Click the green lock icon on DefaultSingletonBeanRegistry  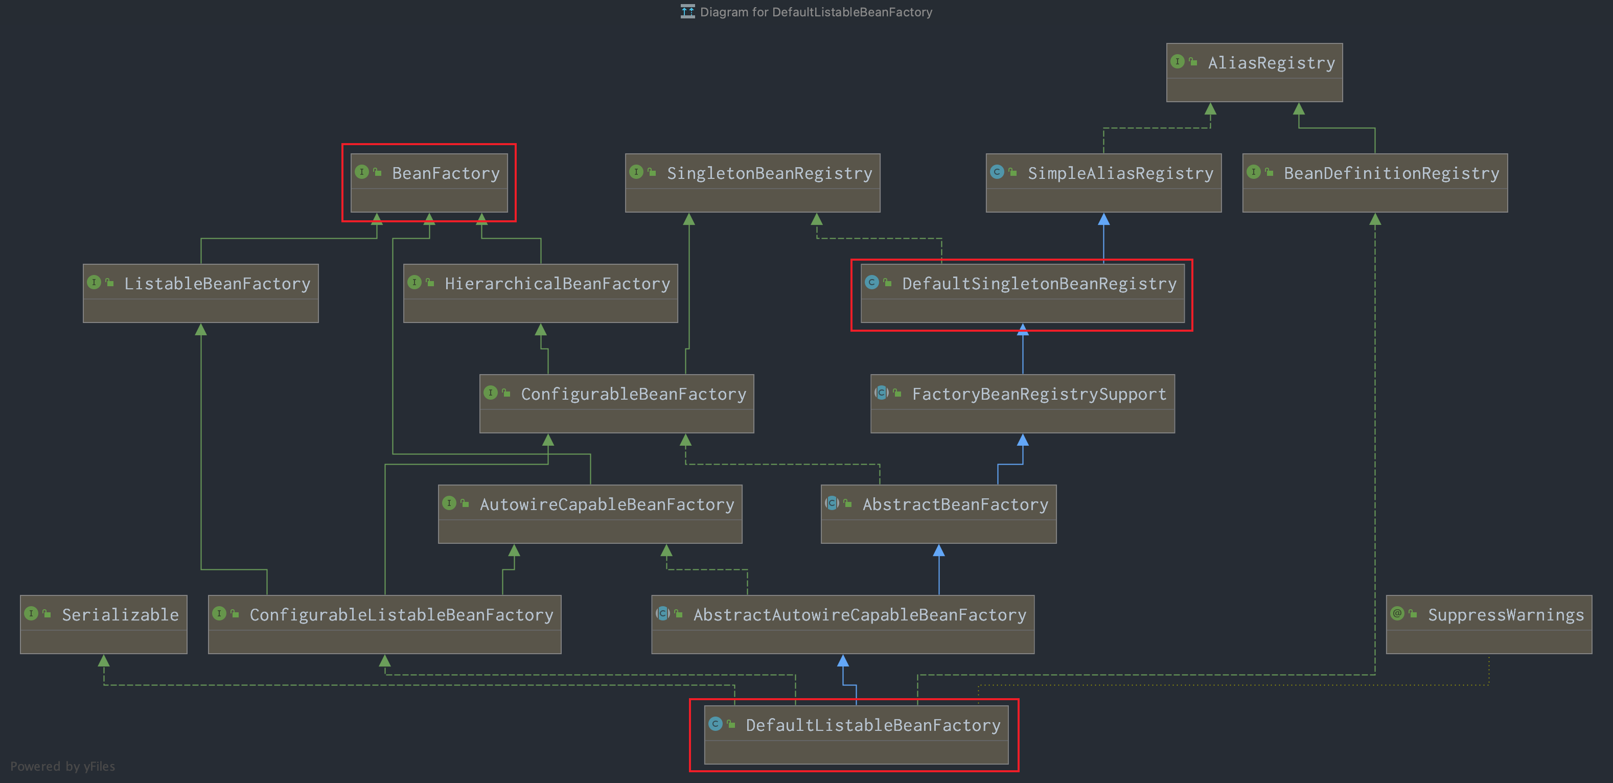click(887, 283)
